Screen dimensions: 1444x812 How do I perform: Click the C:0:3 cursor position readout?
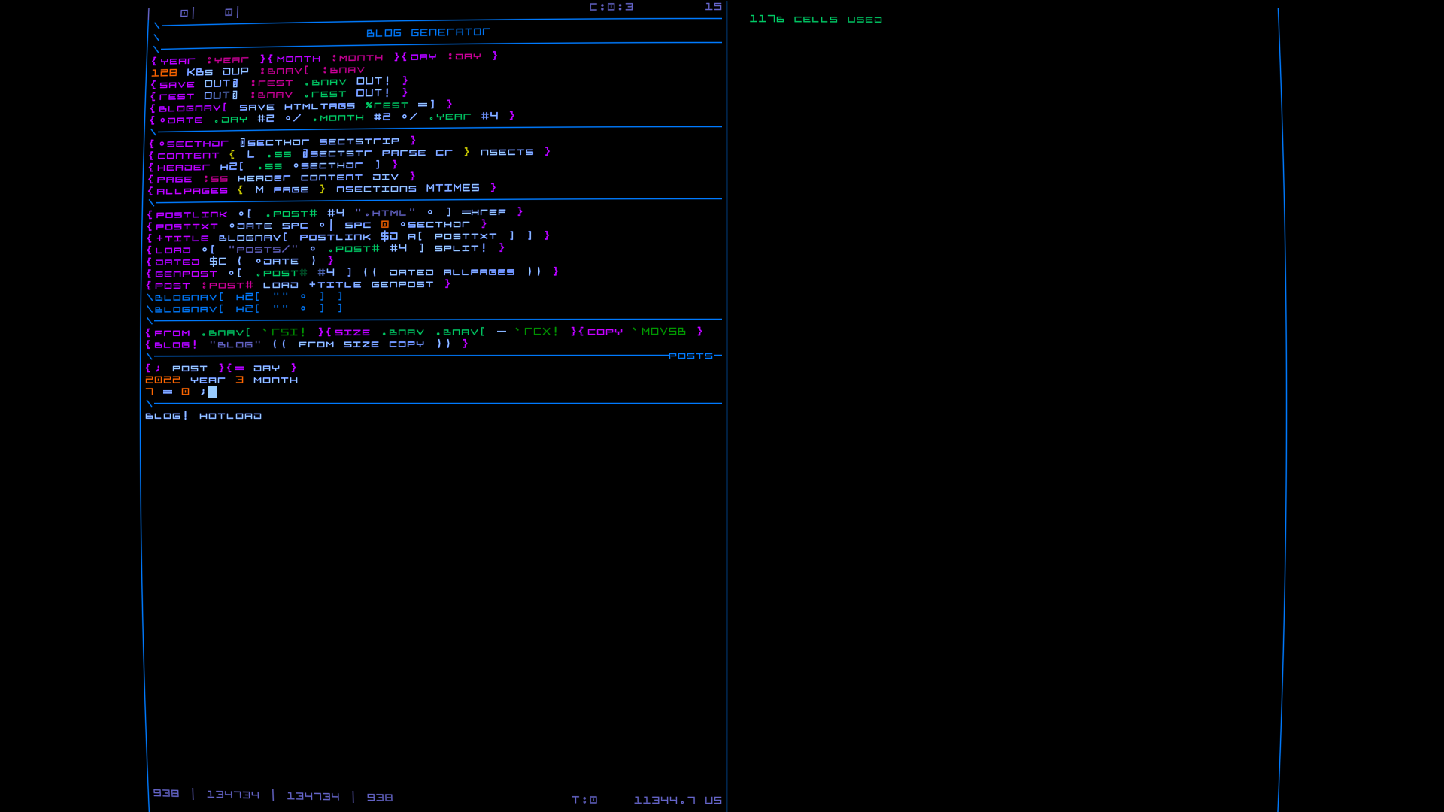[611, 7]
